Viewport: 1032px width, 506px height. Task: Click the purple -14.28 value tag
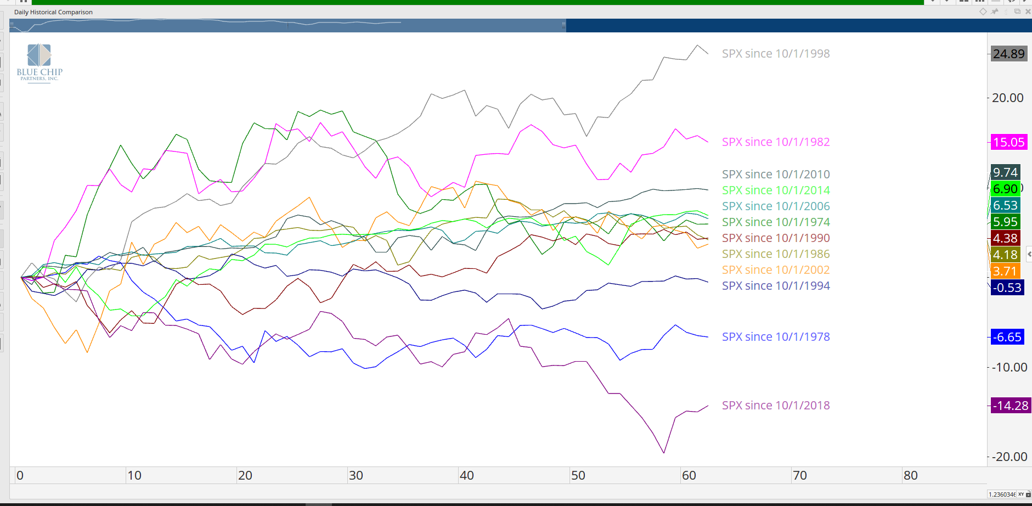pyautogui.click(x=1011, y=406)
